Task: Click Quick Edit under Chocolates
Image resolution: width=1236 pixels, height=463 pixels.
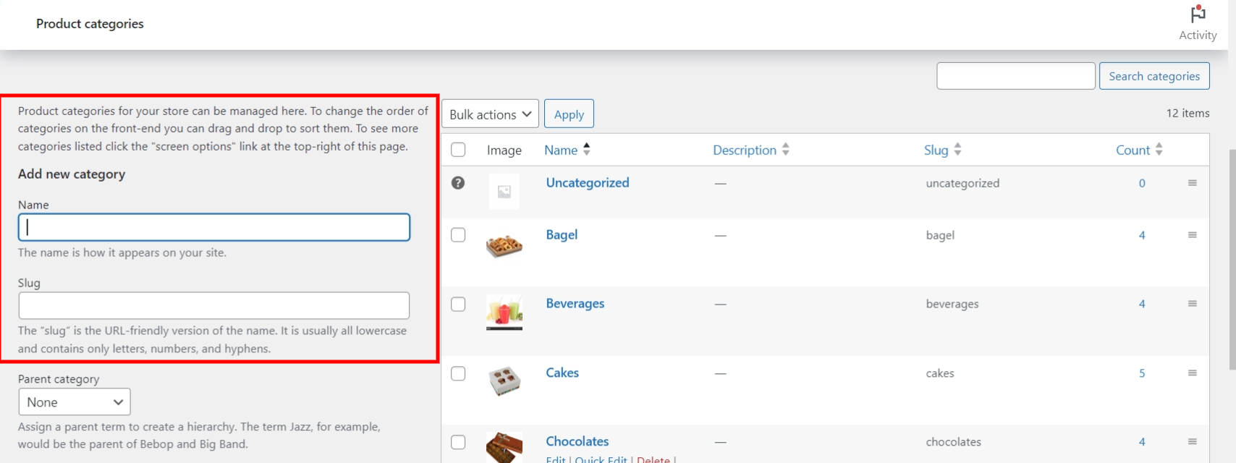Action: pyautogui.click(x=601, y=459)
